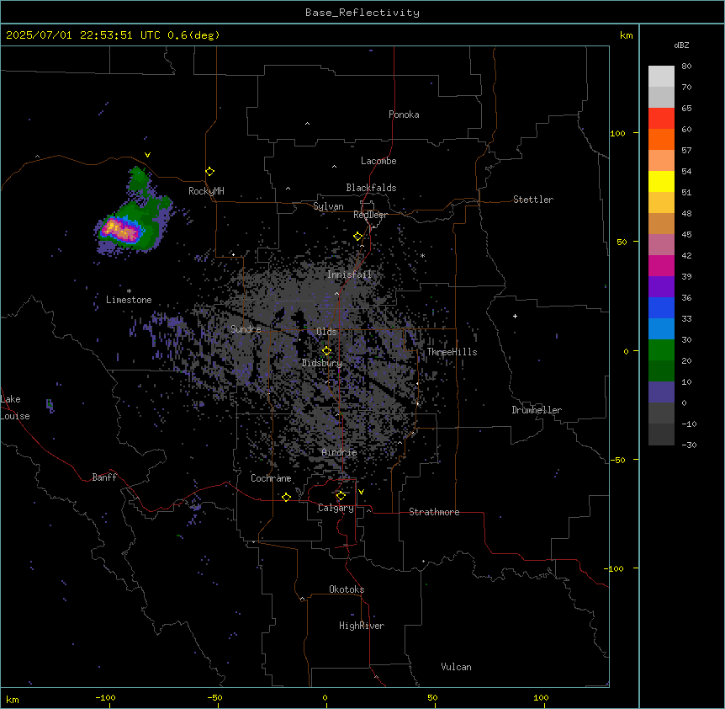Click the Didsbury town label

[322, 363]
